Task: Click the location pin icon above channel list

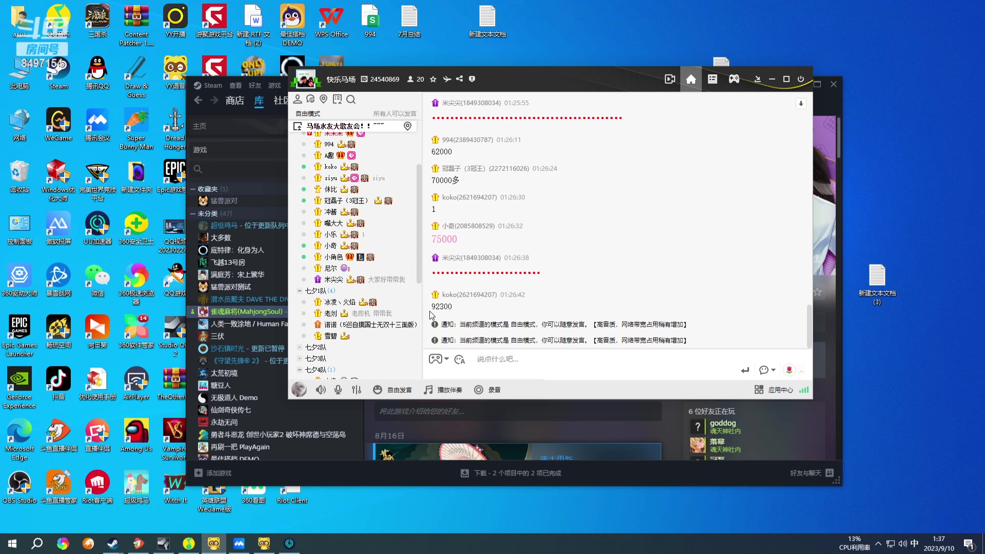Action: coord(323,99)
